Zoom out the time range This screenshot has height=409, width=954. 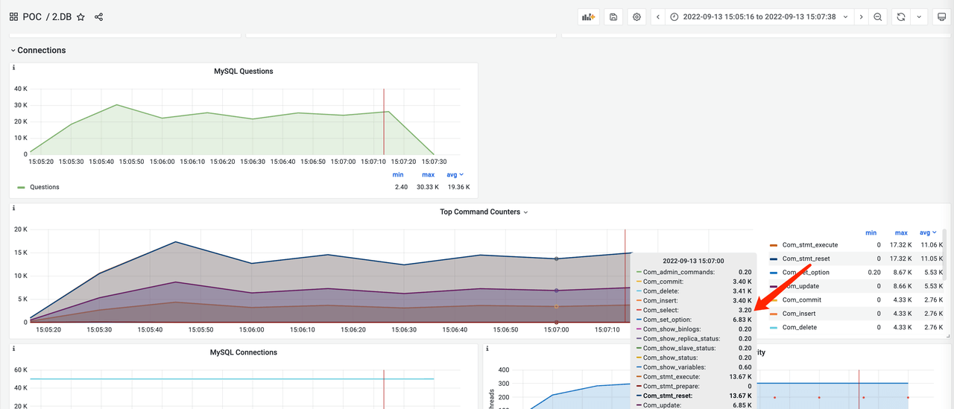[878, 16]
